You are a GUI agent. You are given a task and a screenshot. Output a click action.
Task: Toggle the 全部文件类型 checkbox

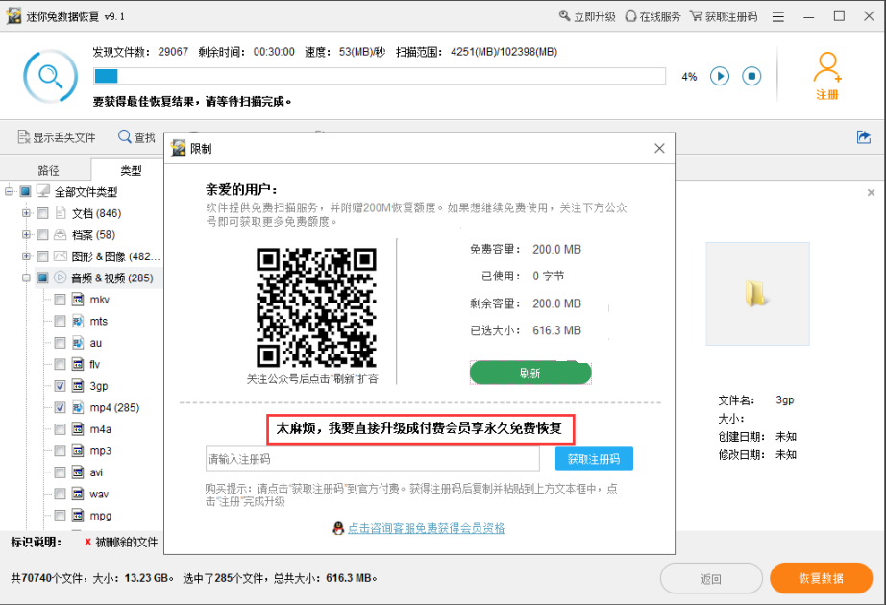[25, 191]
